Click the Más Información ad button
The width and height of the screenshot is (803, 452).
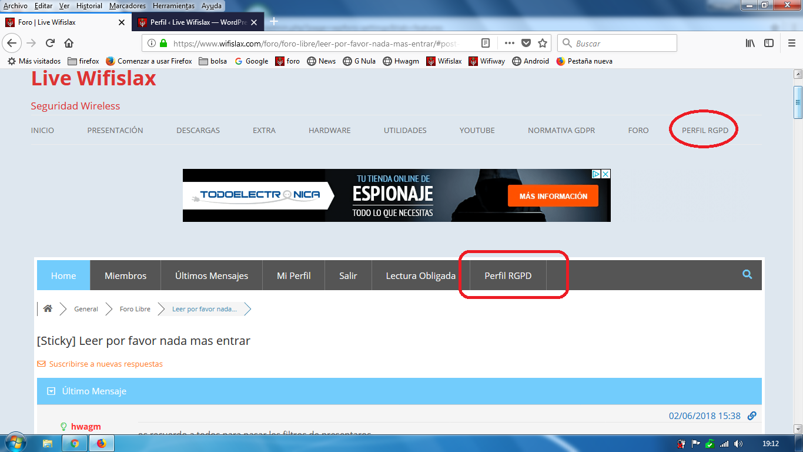(553, 196)
